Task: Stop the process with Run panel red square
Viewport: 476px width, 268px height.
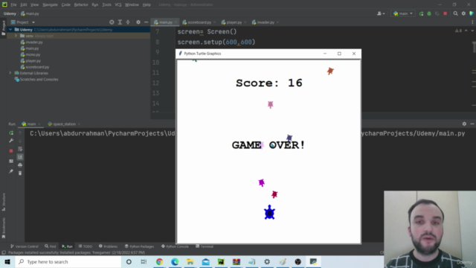Action: (11, 150)
